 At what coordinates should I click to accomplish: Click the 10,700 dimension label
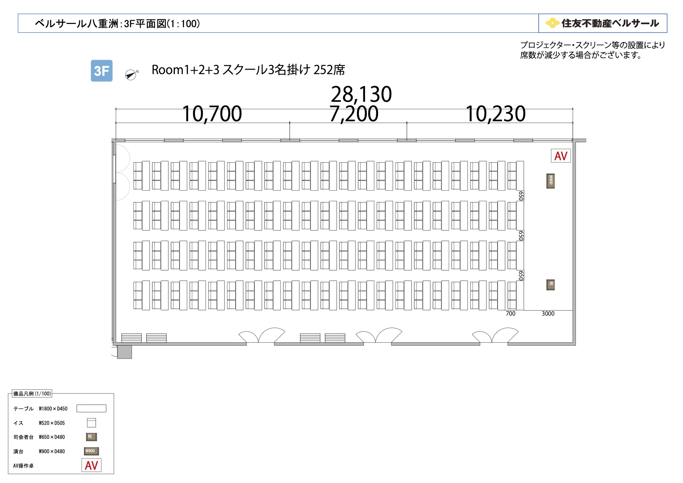(x=212, y=114)
